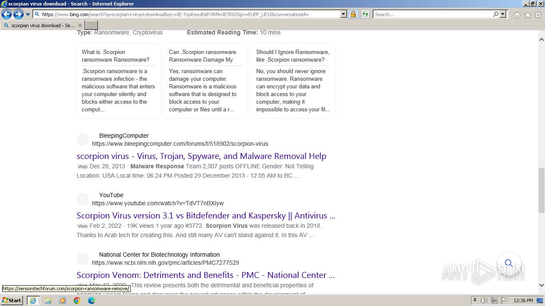Show hidden system tray icons
The image size is (545, 306).
pyautogui.click(x=475, y=300)
